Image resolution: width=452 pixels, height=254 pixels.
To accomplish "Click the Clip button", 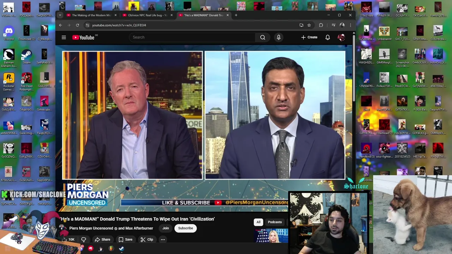I will 147,240.
